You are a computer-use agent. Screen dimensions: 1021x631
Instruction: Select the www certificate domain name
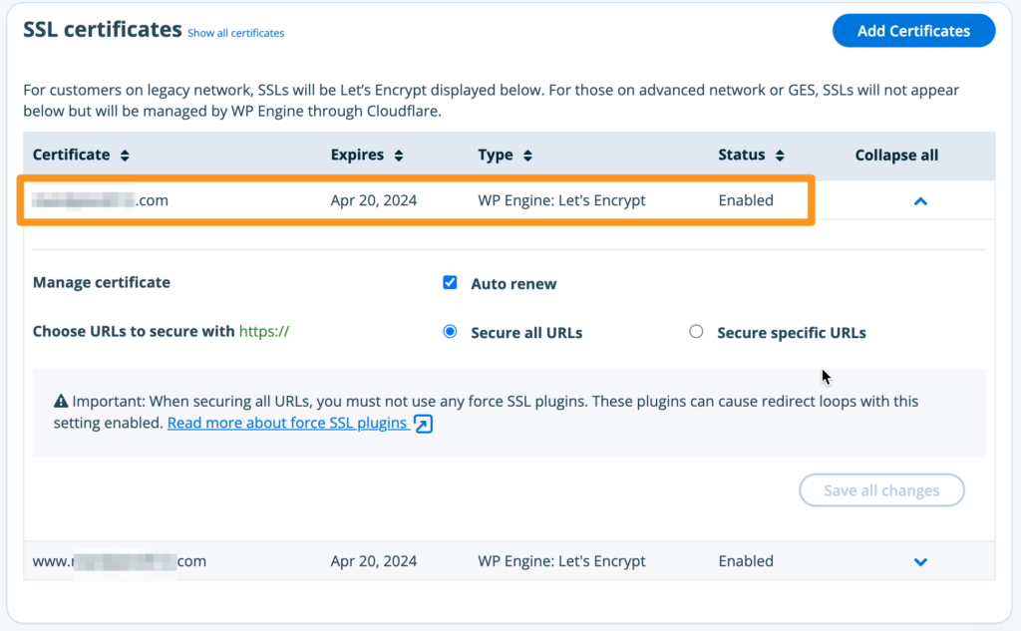coord(119,561)
